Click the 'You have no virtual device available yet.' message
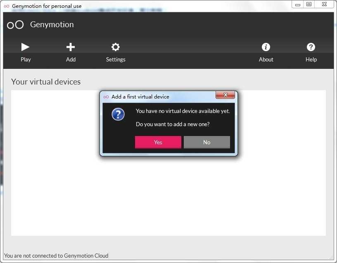The width and height of the screenshot is (337, 263). (183, 111)
